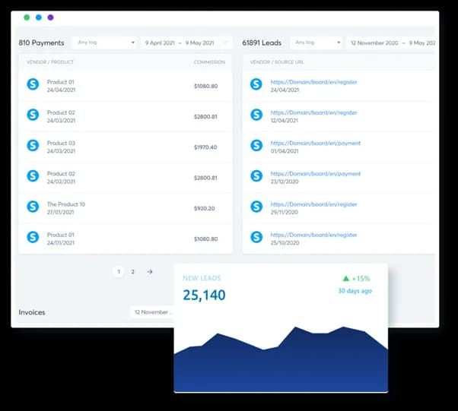Click the purple window control dot

point(50,17)
